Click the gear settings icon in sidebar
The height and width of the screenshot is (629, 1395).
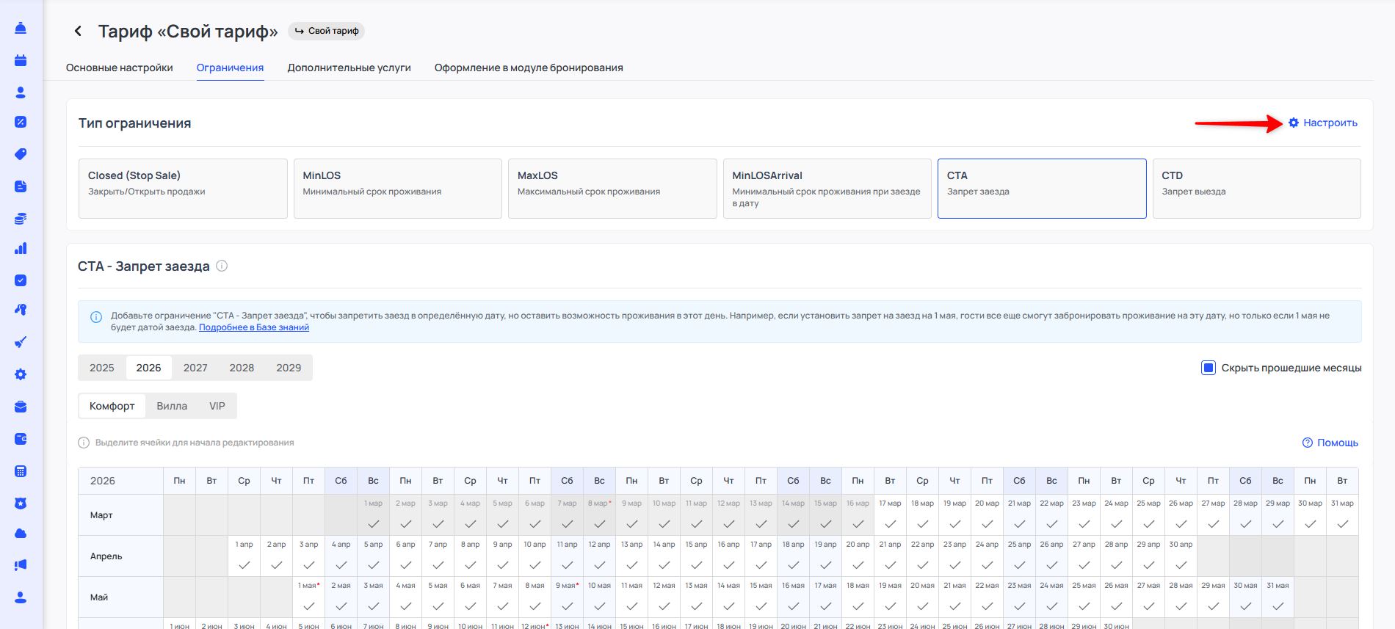[21, 374]
